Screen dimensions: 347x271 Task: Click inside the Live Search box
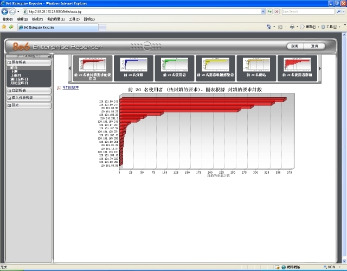[309, 11]
